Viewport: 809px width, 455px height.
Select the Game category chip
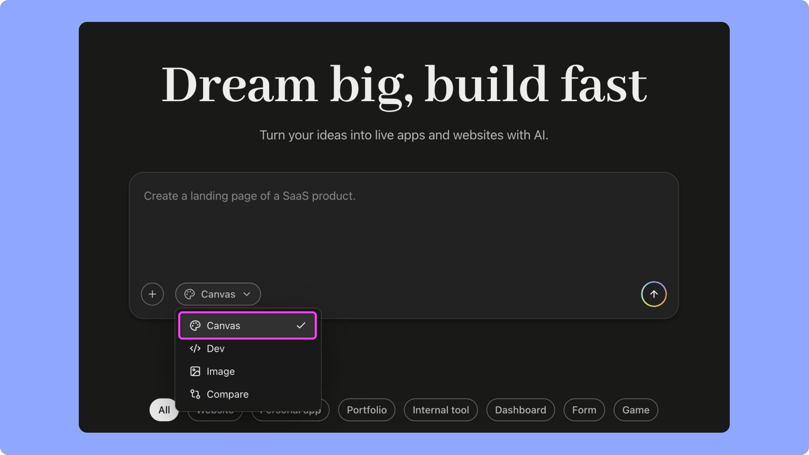coord(635,410)
